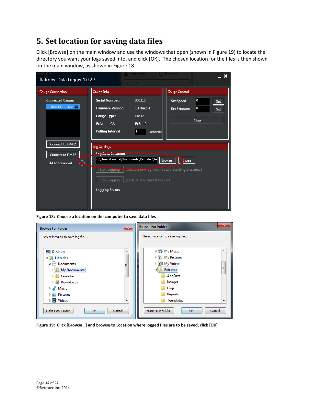Click My Videos shortcut folder icon
This screenshot has width=309, height=400.
pos(160,263)
